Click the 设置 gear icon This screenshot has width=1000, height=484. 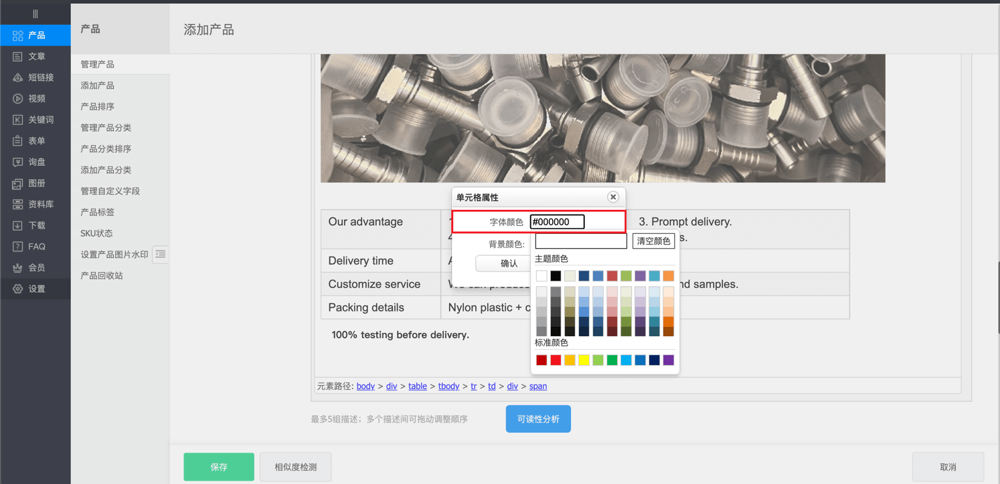coord(18,289)
